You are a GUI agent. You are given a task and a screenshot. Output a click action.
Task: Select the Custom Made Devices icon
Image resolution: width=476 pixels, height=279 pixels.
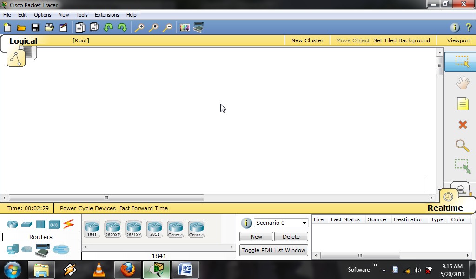coord(42,250)
